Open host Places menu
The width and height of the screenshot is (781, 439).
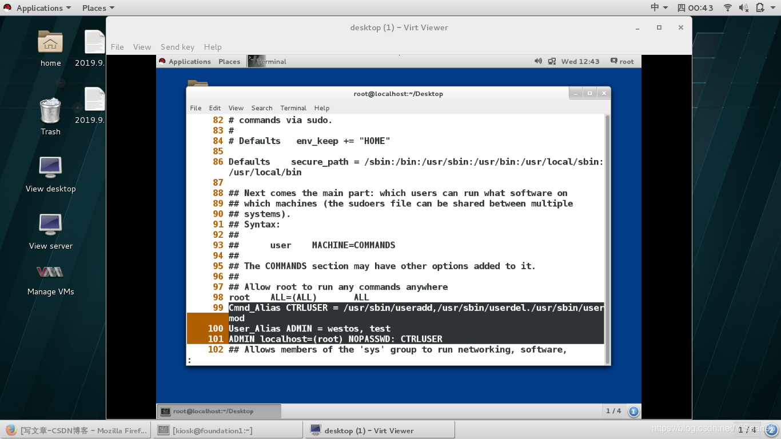98,8
